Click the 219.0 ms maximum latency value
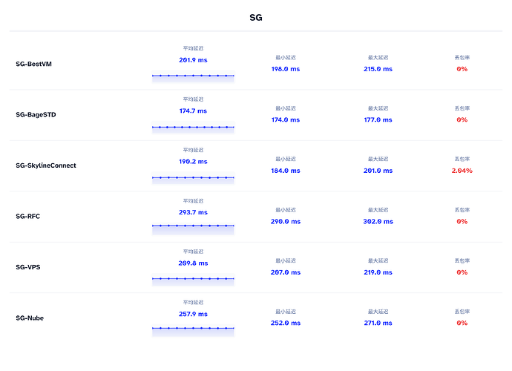This screenshot has height=371, width=512. point(378,272)
